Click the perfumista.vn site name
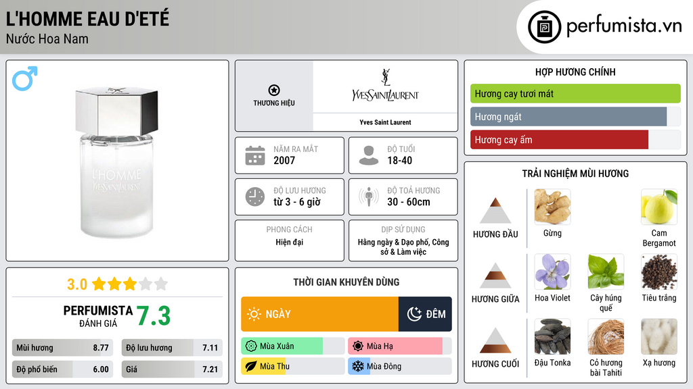 click(x=623, y=26)
